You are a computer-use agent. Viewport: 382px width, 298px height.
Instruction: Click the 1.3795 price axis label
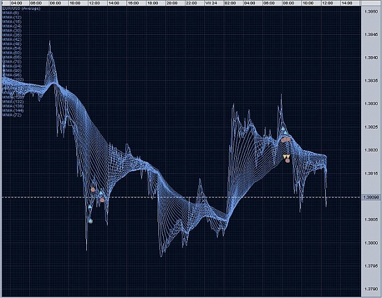371,266
